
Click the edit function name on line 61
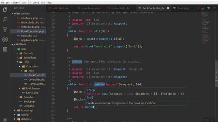[97, 31]
